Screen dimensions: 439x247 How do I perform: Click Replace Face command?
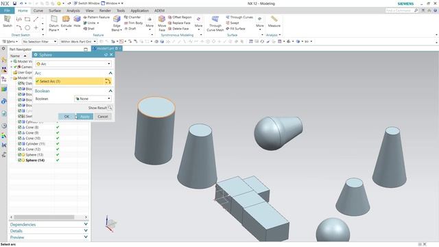tap(179, 23)
